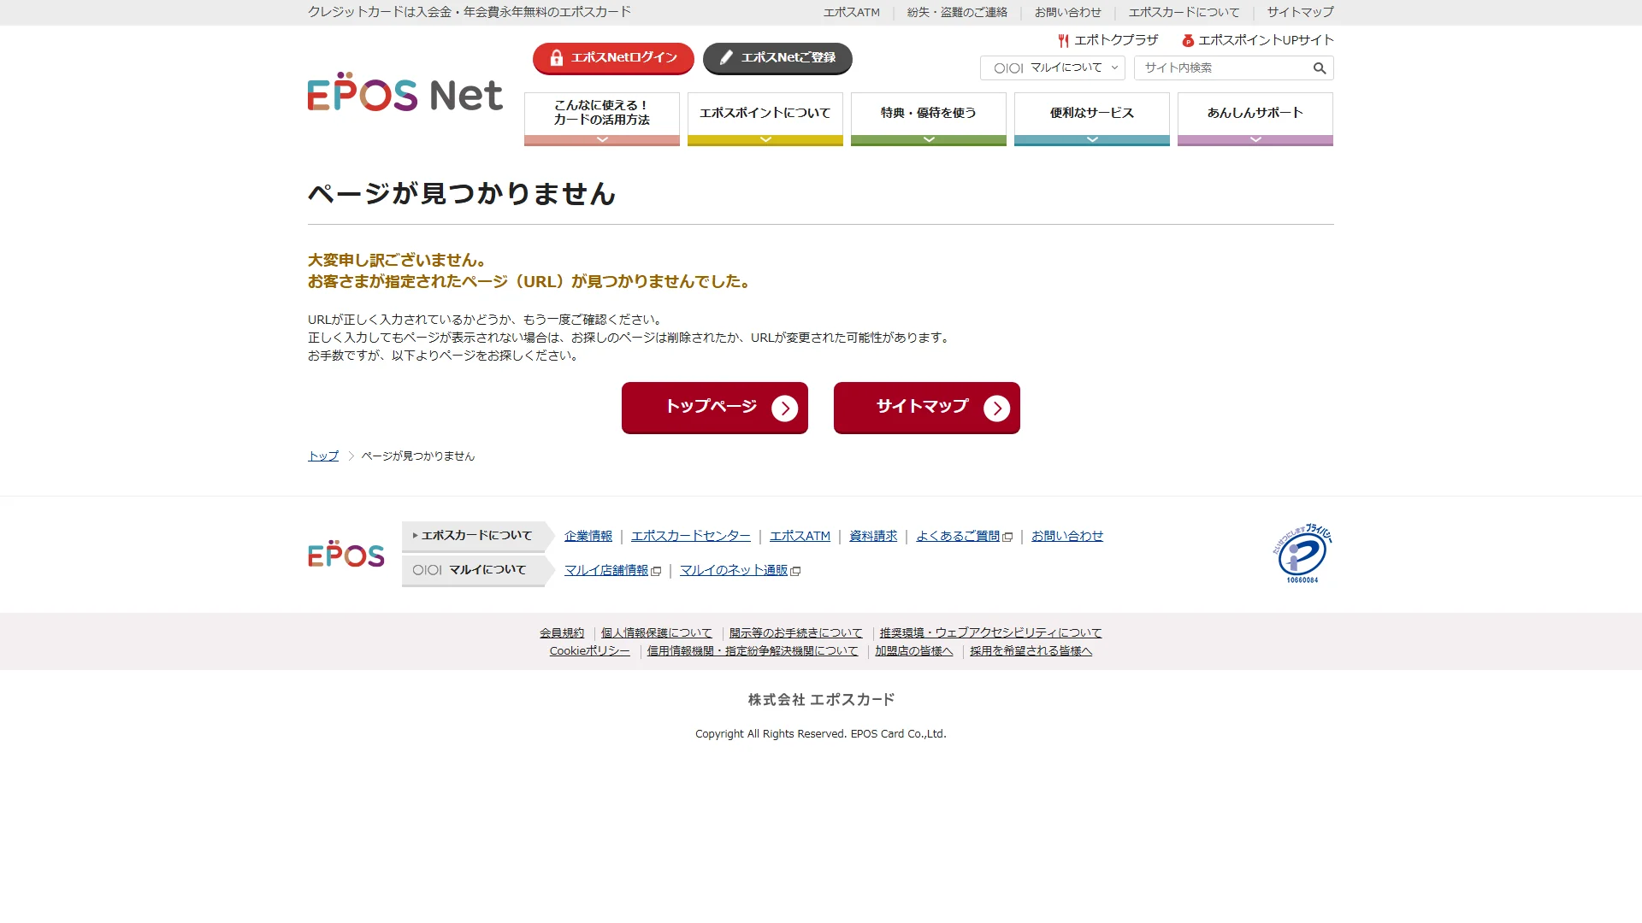Click the Privacy Mark badge in footer
Image resolution: width=1642 pixels, height=923 pixels.
tap(1302, 554)
